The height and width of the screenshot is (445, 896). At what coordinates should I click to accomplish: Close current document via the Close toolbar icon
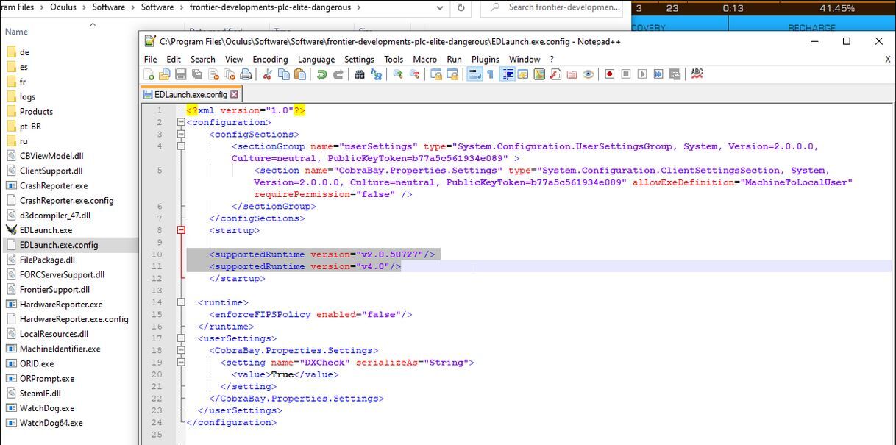213,74
